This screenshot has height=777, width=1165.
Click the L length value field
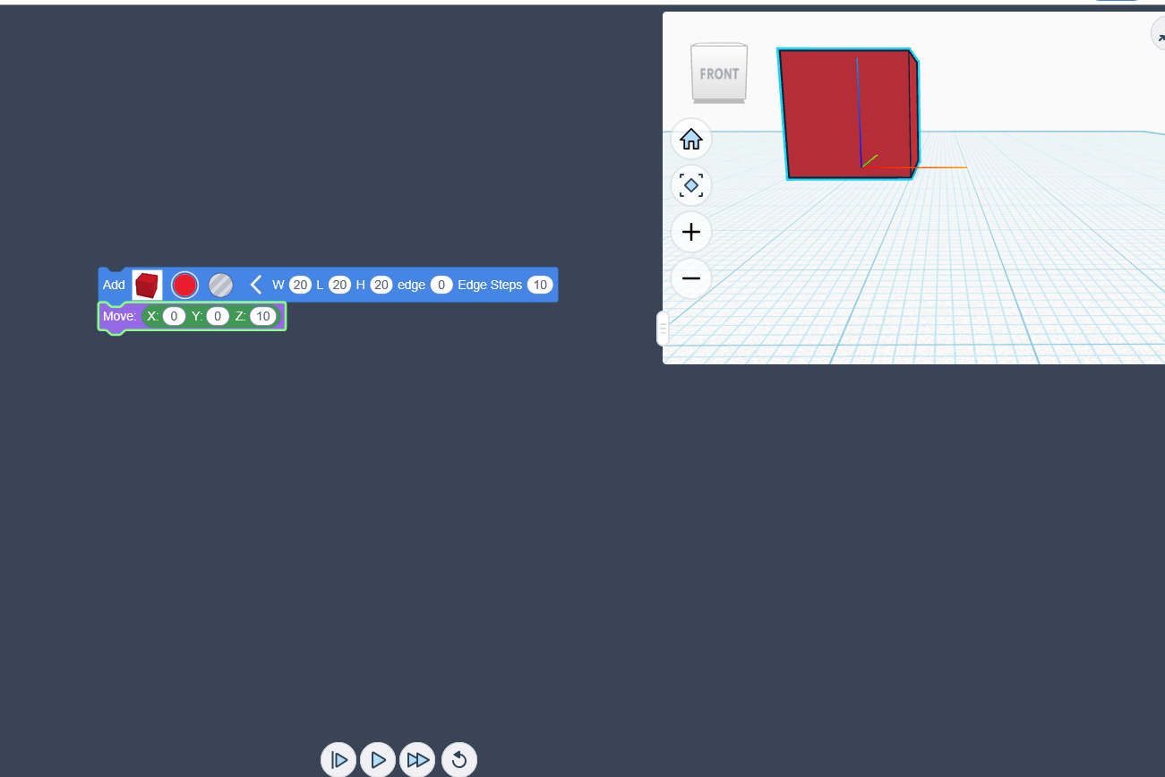pyautogui.click(x=339, y=285)
